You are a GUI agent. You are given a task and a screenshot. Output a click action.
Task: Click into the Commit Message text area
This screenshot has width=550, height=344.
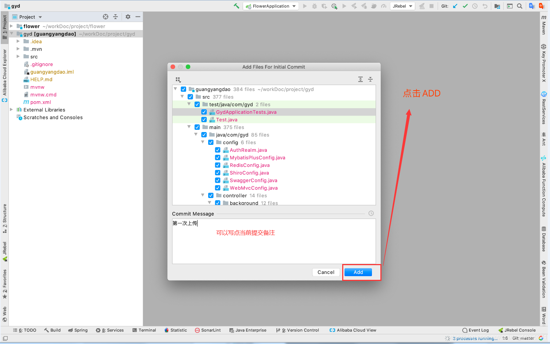click(274, 241)
